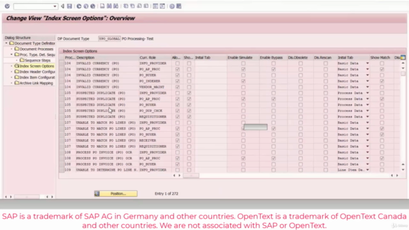Save changes with the diskette icon

tap(70, 6)
